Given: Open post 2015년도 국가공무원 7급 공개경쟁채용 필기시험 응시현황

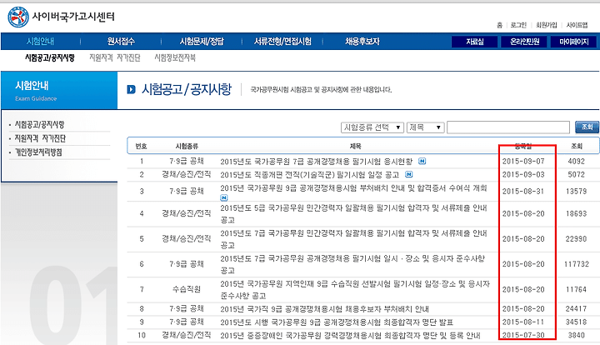Looking at the screenshot, I should pyautogui.click(x=317, y=162).
